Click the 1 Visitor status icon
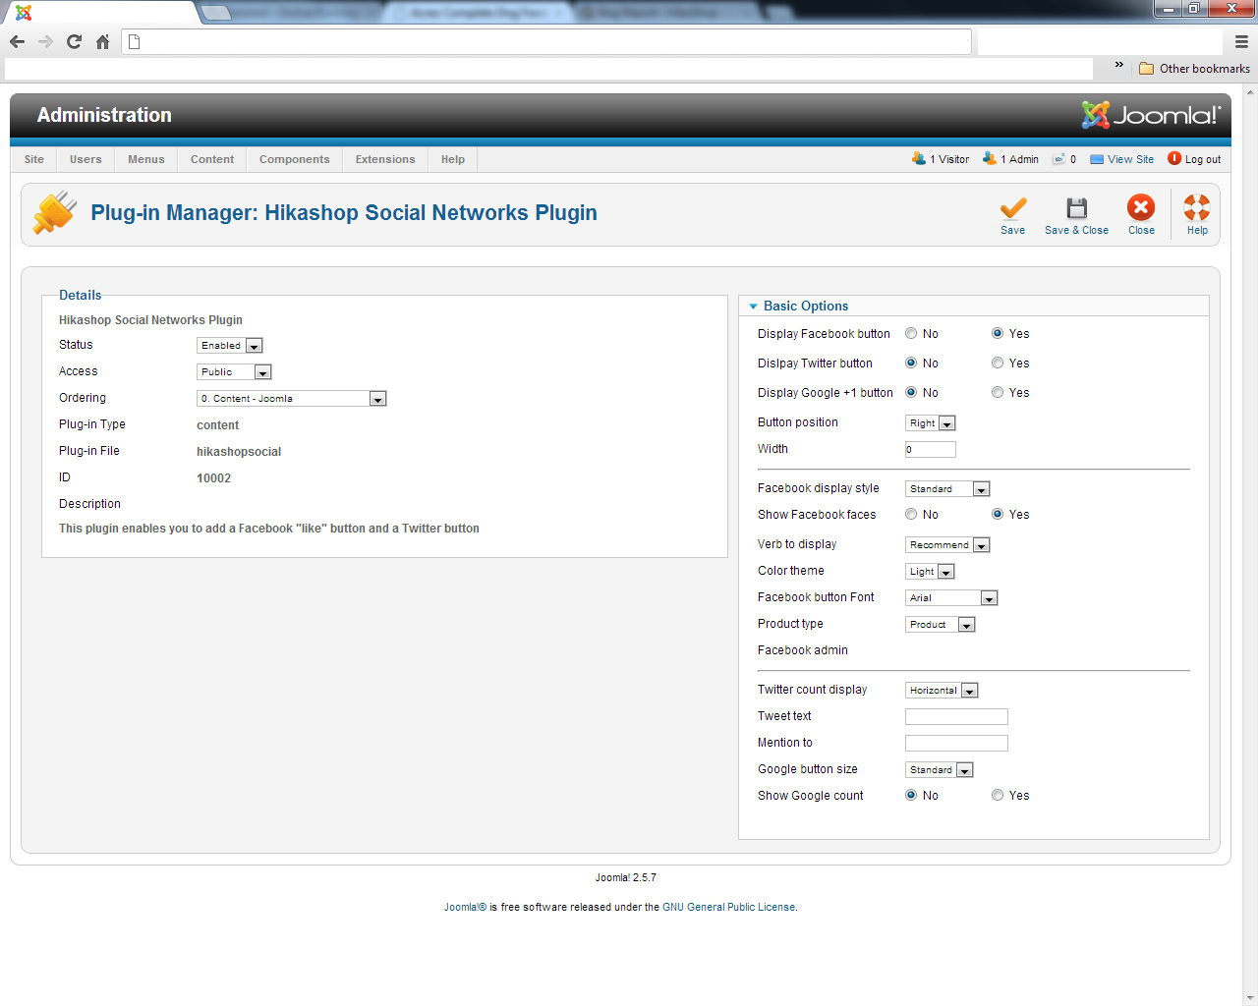The image size is (1258, 1006). 918,158
